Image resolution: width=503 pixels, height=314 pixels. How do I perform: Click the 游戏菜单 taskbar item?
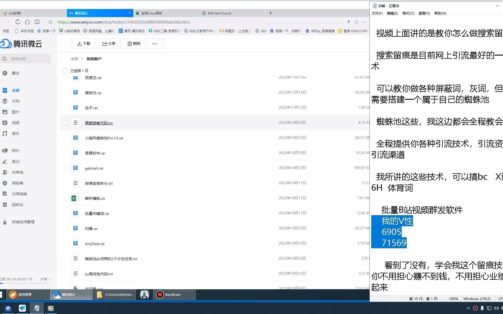pyautogui.click(x=28, y=295)
